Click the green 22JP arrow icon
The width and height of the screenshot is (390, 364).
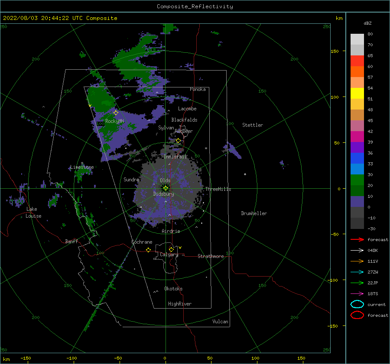tap(357, 283)
